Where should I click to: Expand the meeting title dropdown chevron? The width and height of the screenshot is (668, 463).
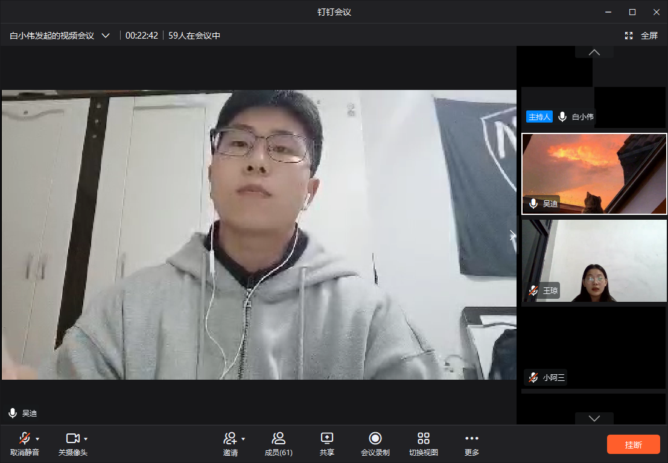coord(106,36)
